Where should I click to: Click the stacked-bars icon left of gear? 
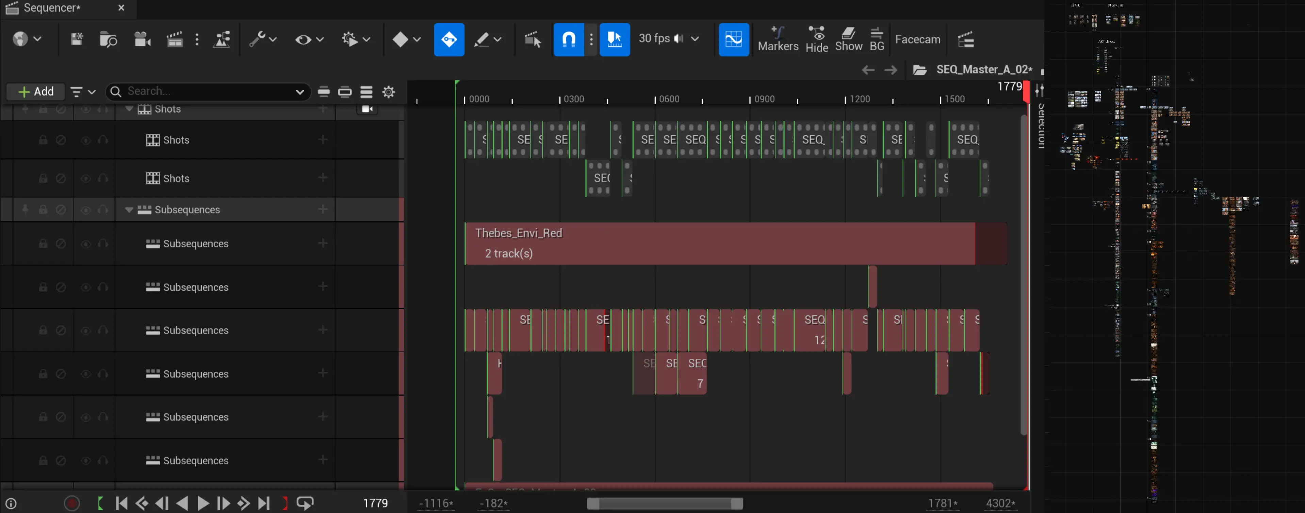pos(366,92)
